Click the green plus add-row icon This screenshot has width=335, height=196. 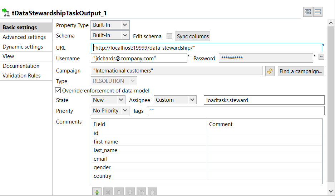[x=97, y=192]
